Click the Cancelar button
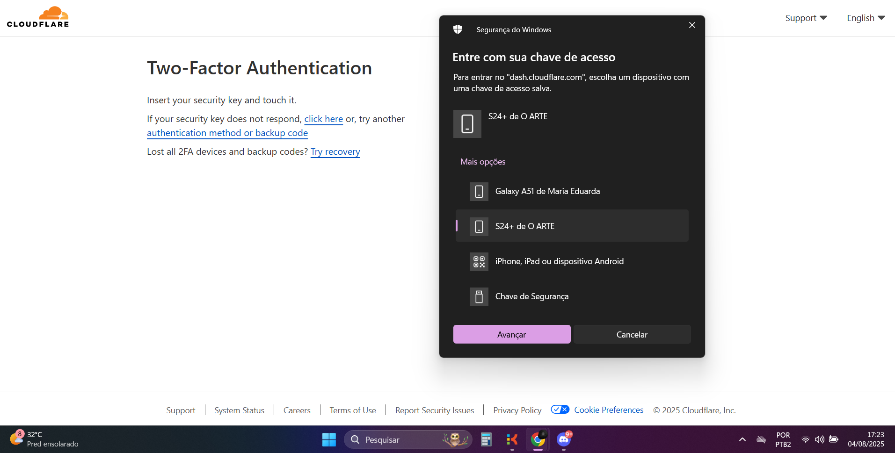Screen dimensions: 895x453 632,334
